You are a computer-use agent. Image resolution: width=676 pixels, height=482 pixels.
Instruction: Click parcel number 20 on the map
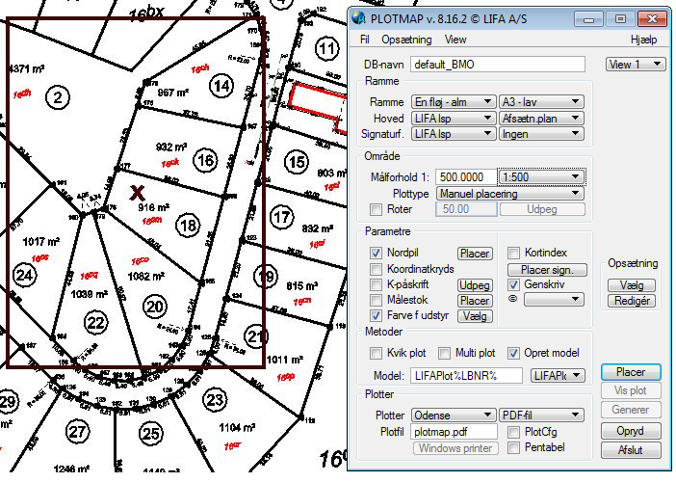coord(154,307)
